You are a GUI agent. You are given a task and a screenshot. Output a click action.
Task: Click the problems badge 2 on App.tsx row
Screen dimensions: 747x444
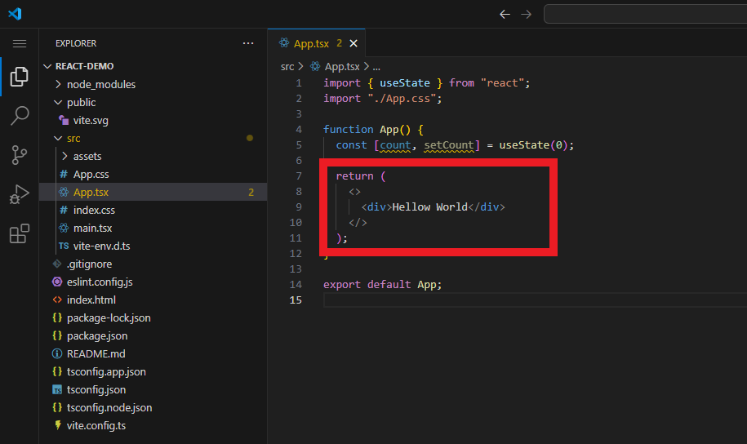coord(251,193)
